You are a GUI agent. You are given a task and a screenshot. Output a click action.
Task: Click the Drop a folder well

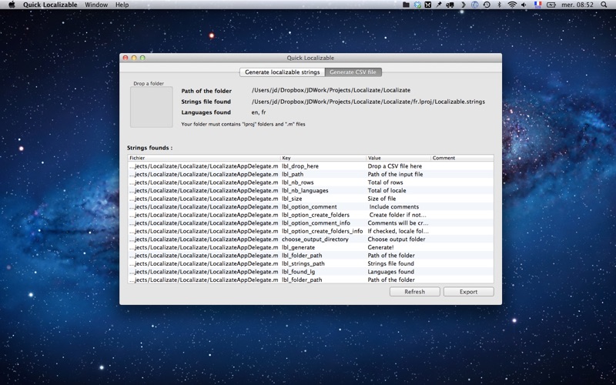point(151,107)
